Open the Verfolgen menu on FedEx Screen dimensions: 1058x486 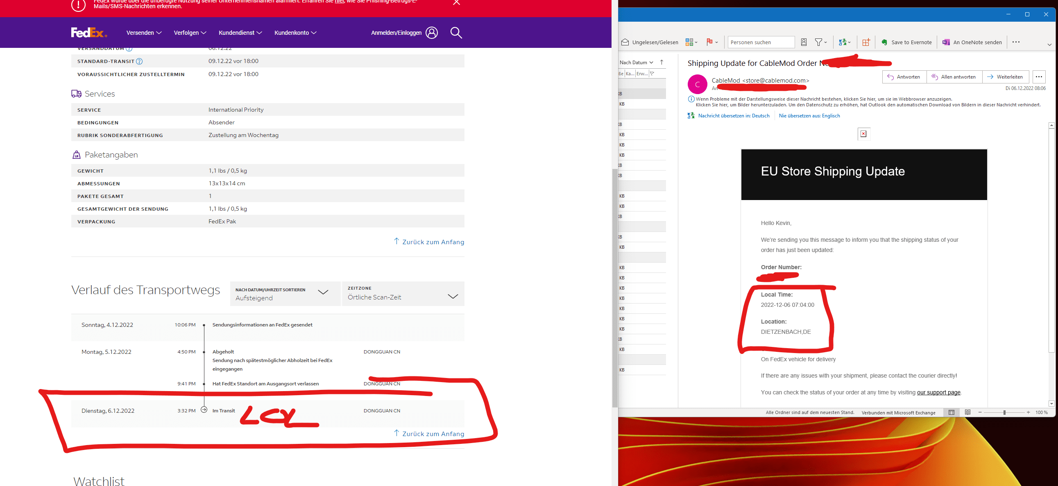[x=190, y=32]
